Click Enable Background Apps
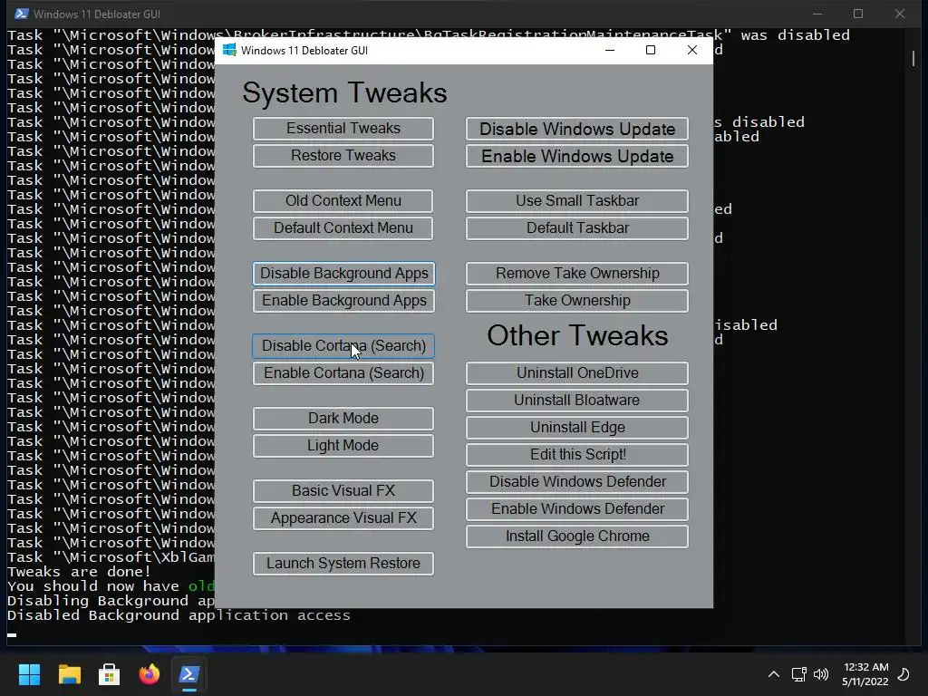 click(x=343, y=301)
